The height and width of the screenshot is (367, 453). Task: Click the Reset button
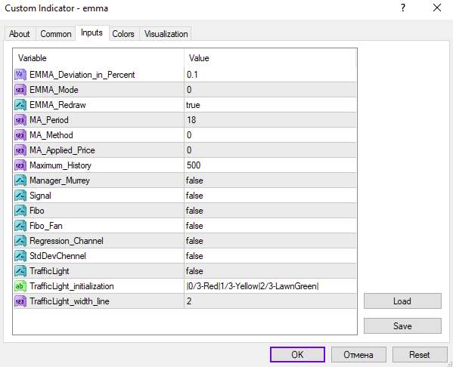pyautogui.click(x=420, y=355)
